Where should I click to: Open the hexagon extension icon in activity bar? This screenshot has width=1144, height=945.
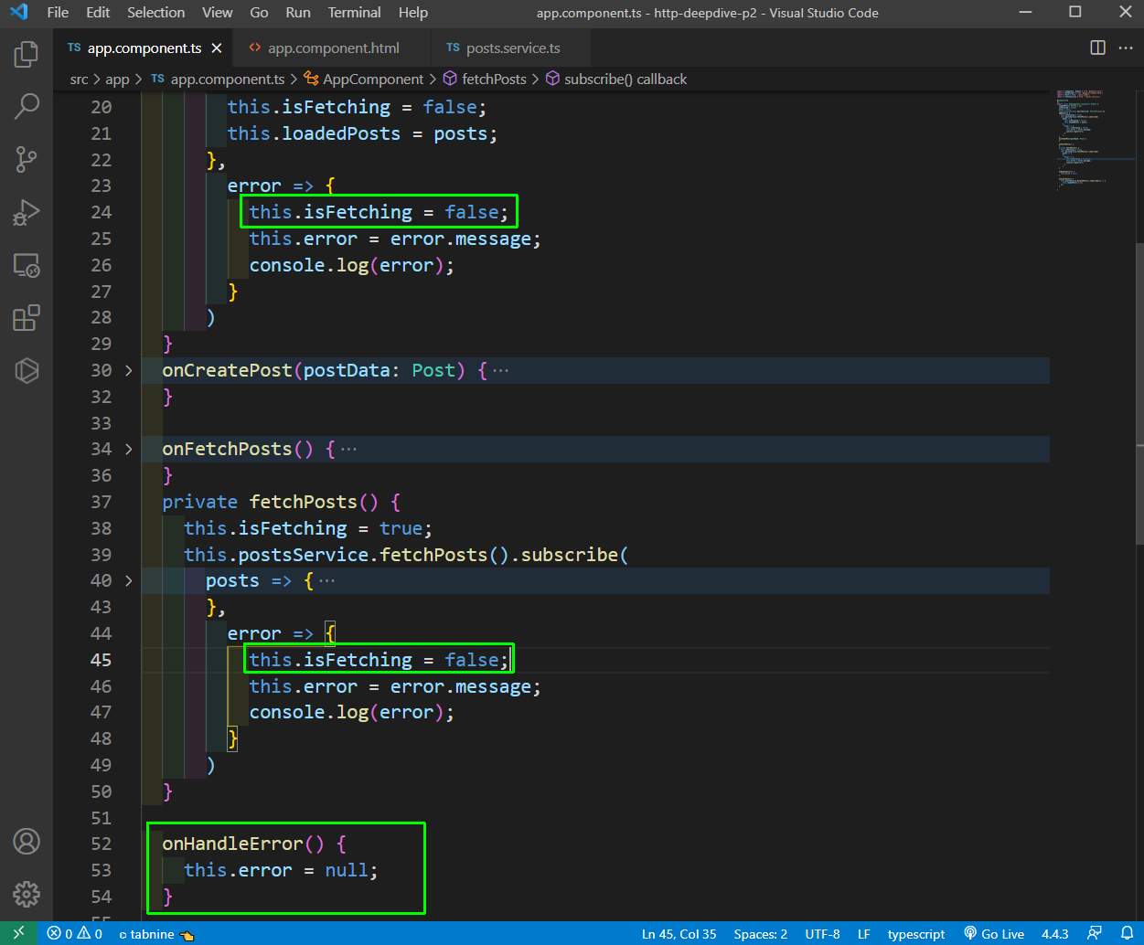pos(27,370)
